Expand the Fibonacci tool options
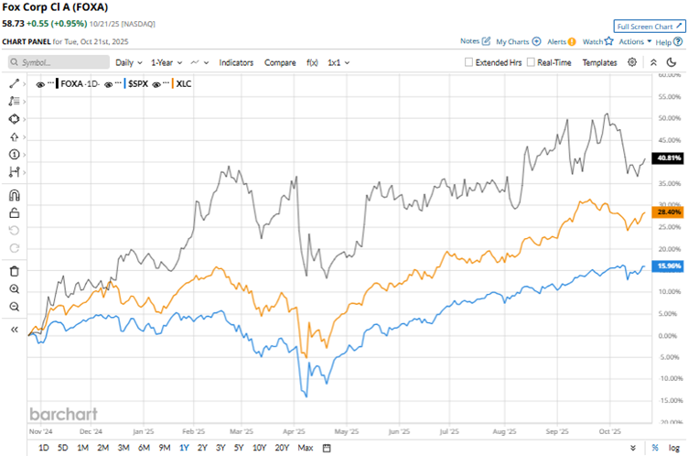Image resolution: width=688 pixels, height=456 pixels. coord(24,101)
